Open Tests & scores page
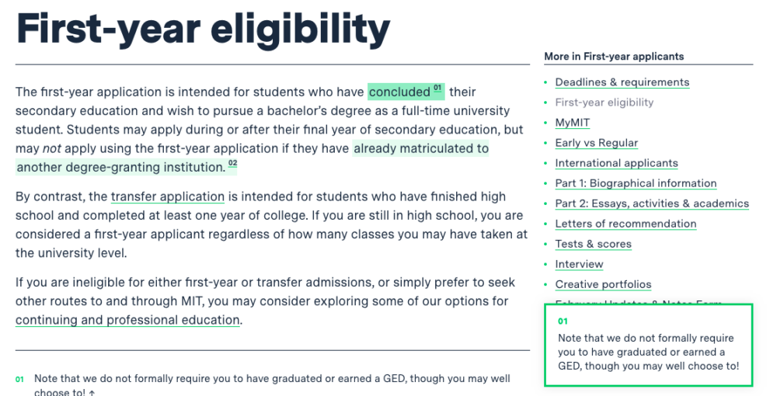777x396 pixels. [593, 244]
